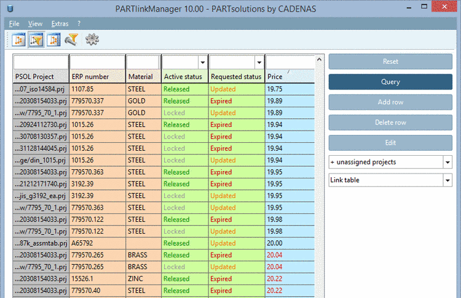Image resolution: width=461 pixels, height=298 pixels.
Task: Click the Price filter input field
Action: coord(290,62)
